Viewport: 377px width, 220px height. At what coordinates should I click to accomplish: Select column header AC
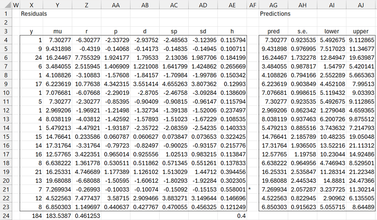tap(174, 5)
